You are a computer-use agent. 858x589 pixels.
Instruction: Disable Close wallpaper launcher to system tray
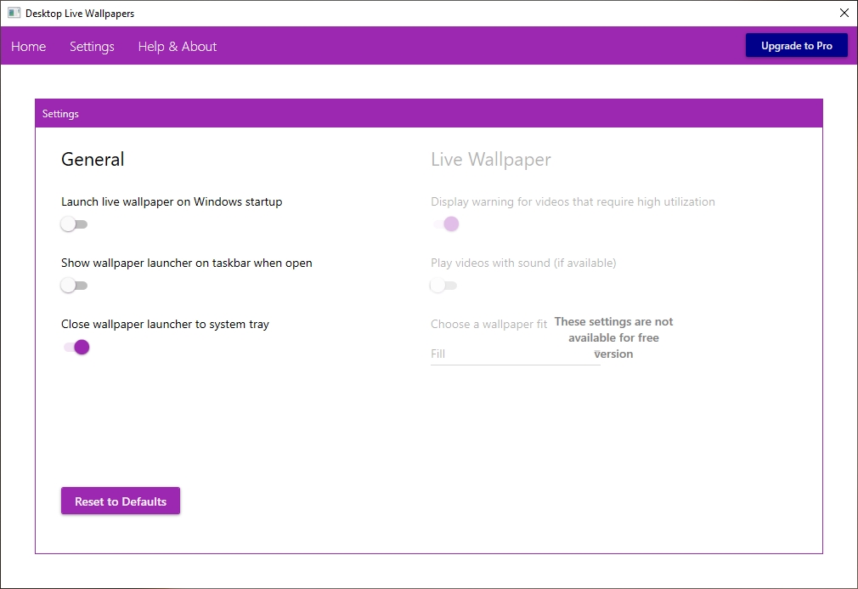point(76,347)
